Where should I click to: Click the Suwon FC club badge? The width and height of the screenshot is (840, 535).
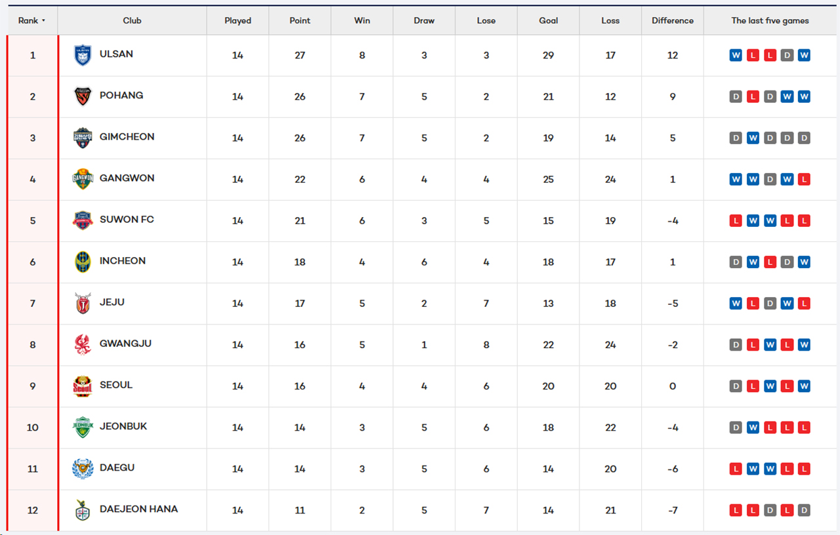pos(83,220)
